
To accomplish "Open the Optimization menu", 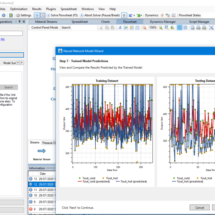I will click(x=19, y=9).
